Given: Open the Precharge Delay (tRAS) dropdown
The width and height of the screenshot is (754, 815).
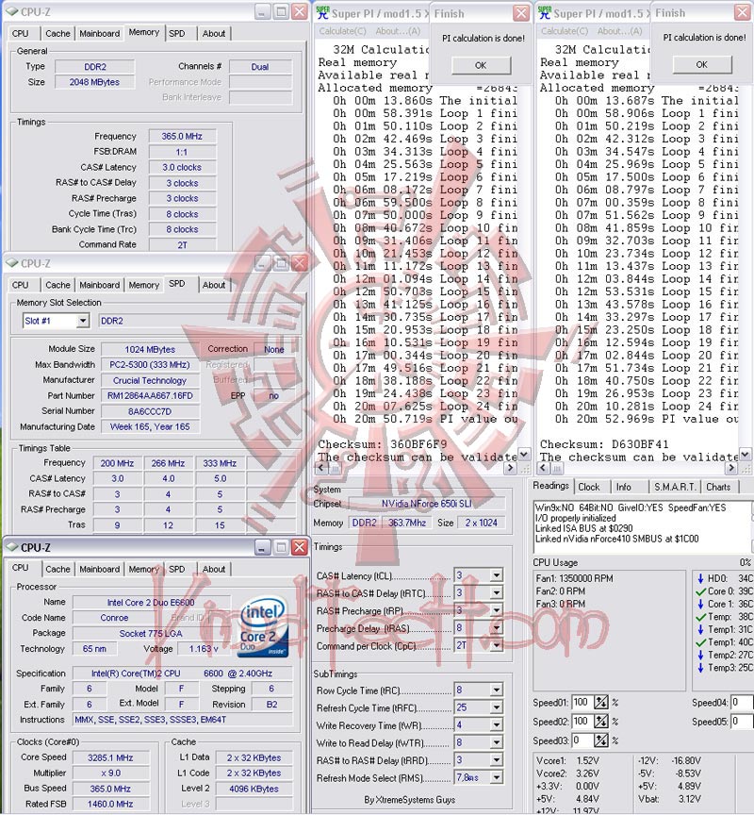Looking at the screenshot, I should [x=497, y=628].
